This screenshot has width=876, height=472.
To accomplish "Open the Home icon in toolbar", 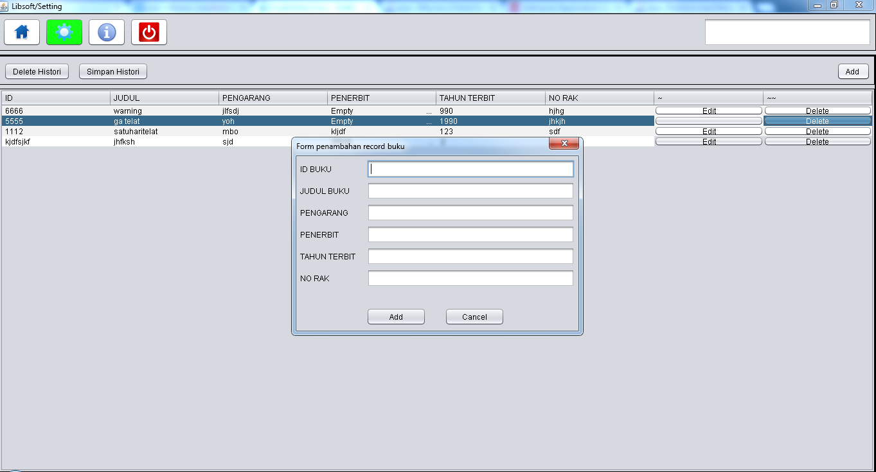I will 22,32.
